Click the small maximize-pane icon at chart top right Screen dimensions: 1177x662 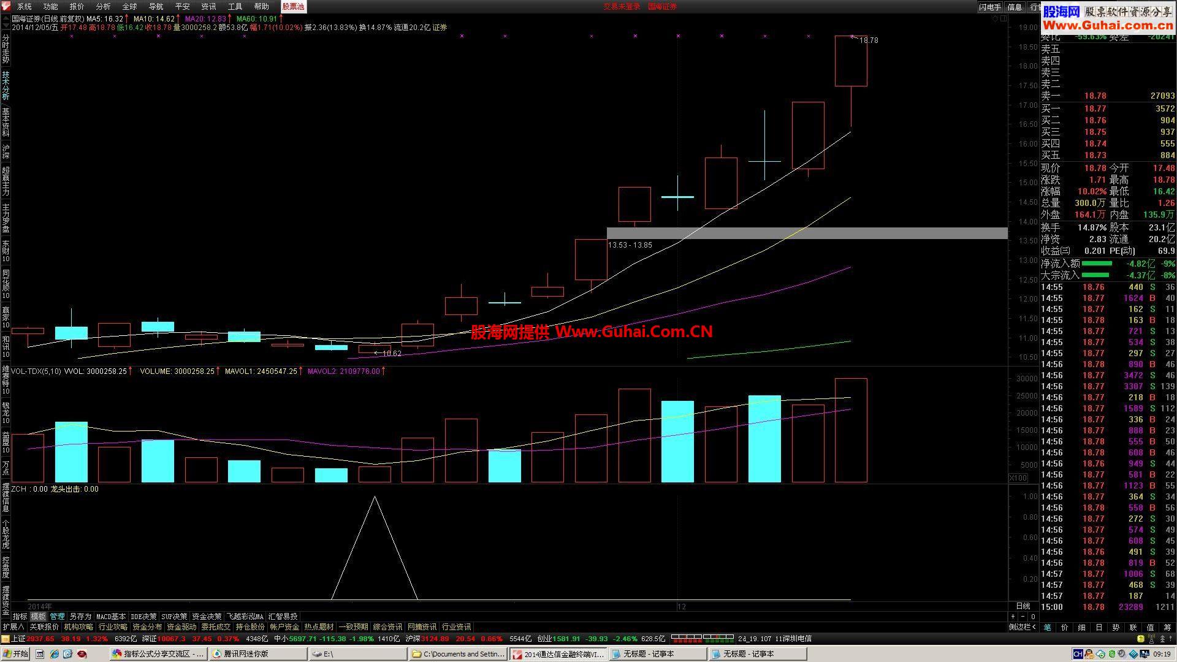(x=1004, y=18)
